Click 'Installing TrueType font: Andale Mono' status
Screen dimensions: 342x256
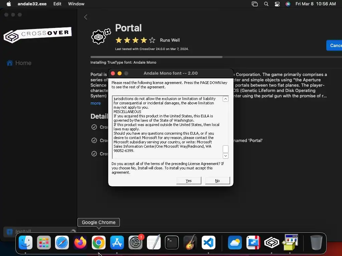123,62
